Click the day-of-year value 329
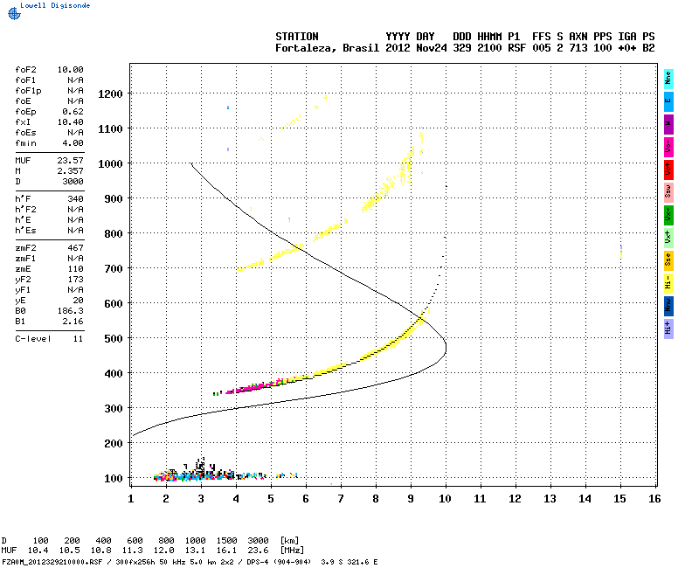Viewport: 699px width, 568px height. point(462,48)
